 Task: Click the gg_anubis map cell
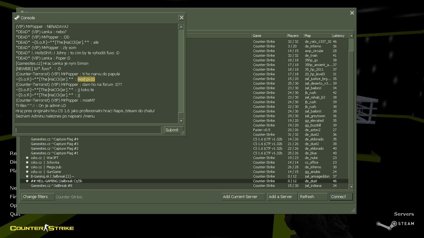pyautogui.click(x=312, y=172)
